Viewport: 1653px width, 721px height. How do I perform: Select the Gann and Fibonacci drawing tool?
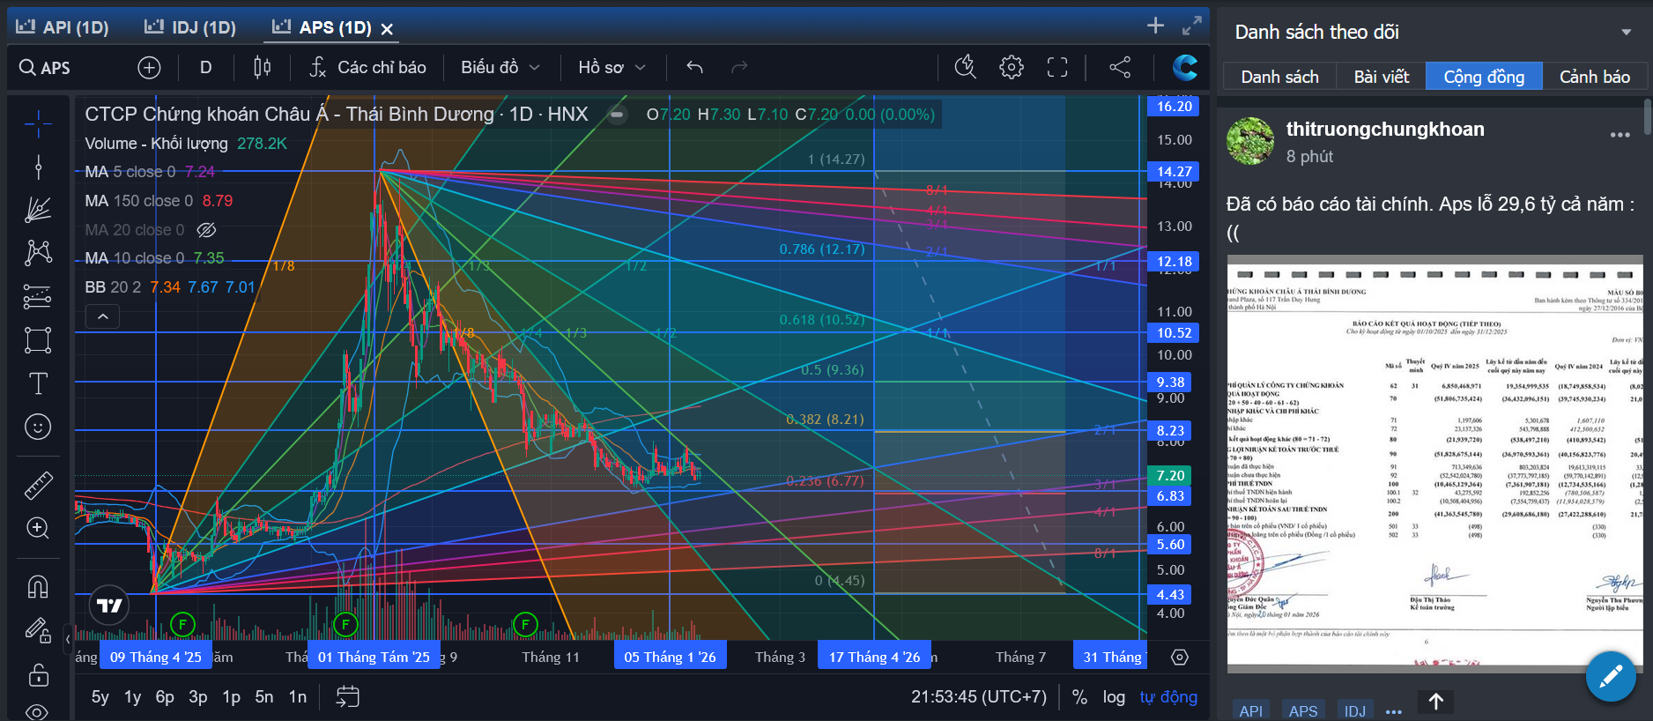tap(38, 210)
